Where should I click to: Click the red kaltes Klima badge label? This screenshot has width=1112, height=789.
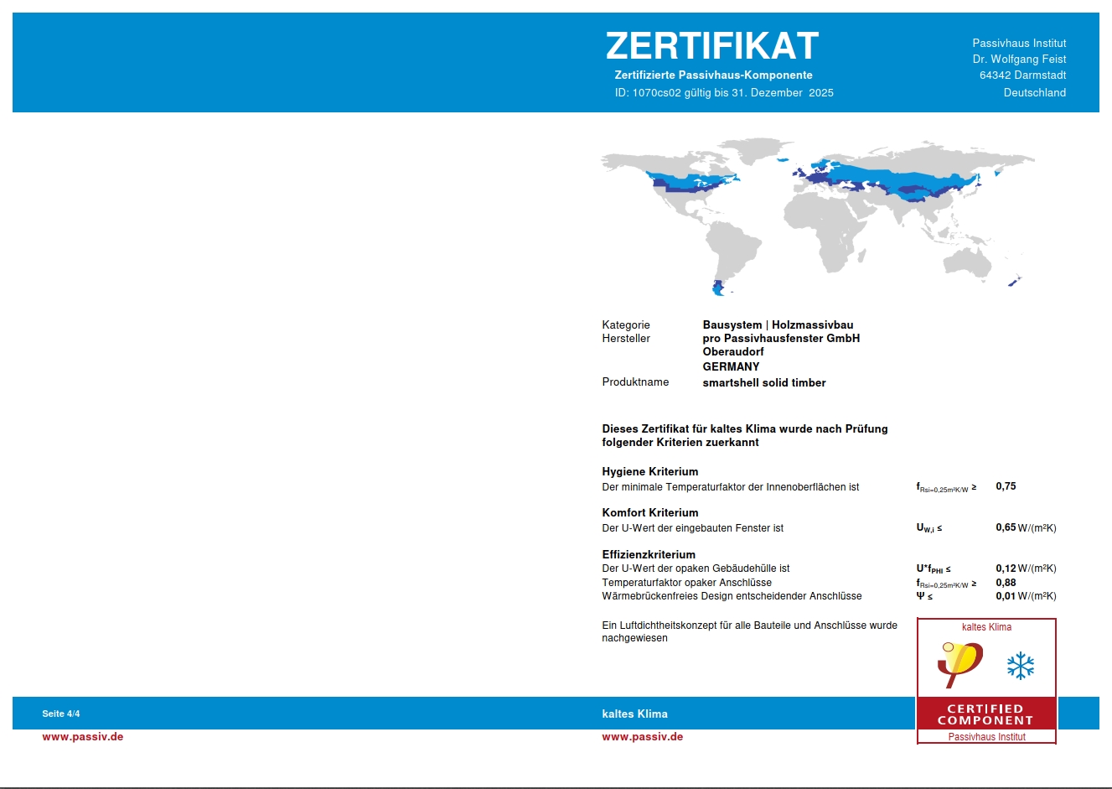coord(986,627)
